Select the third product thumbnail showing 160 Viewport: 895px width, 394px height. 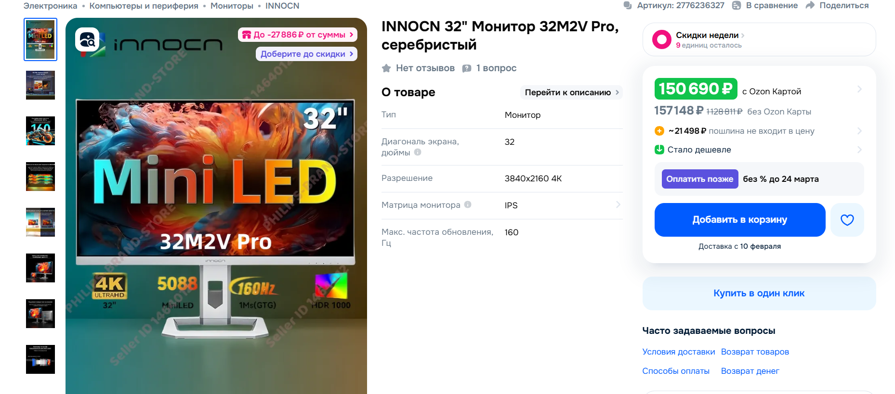coord(40,131)
